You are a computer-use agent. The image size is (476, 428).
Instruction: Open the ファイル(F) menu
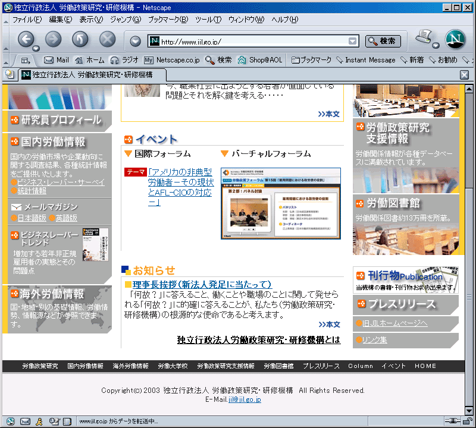[x=27, y=20]
